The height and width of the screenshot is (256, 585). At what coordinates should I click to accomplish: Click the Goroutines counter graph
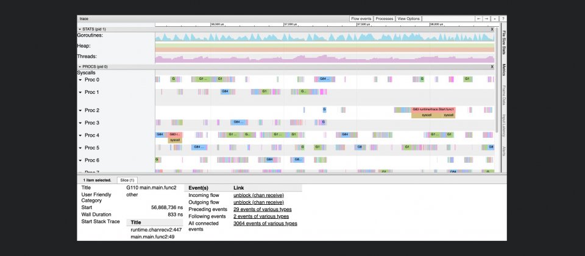click(325, 37)
